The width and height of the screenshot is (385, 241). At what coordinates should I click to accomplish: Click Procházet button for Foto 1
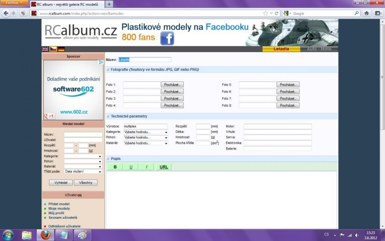click(x=172, y=84)
